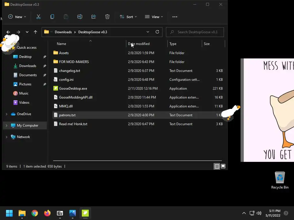The image size is (294, 220).
Task: Open Desktop in navigation pane
Action: [x=25, y=57]
